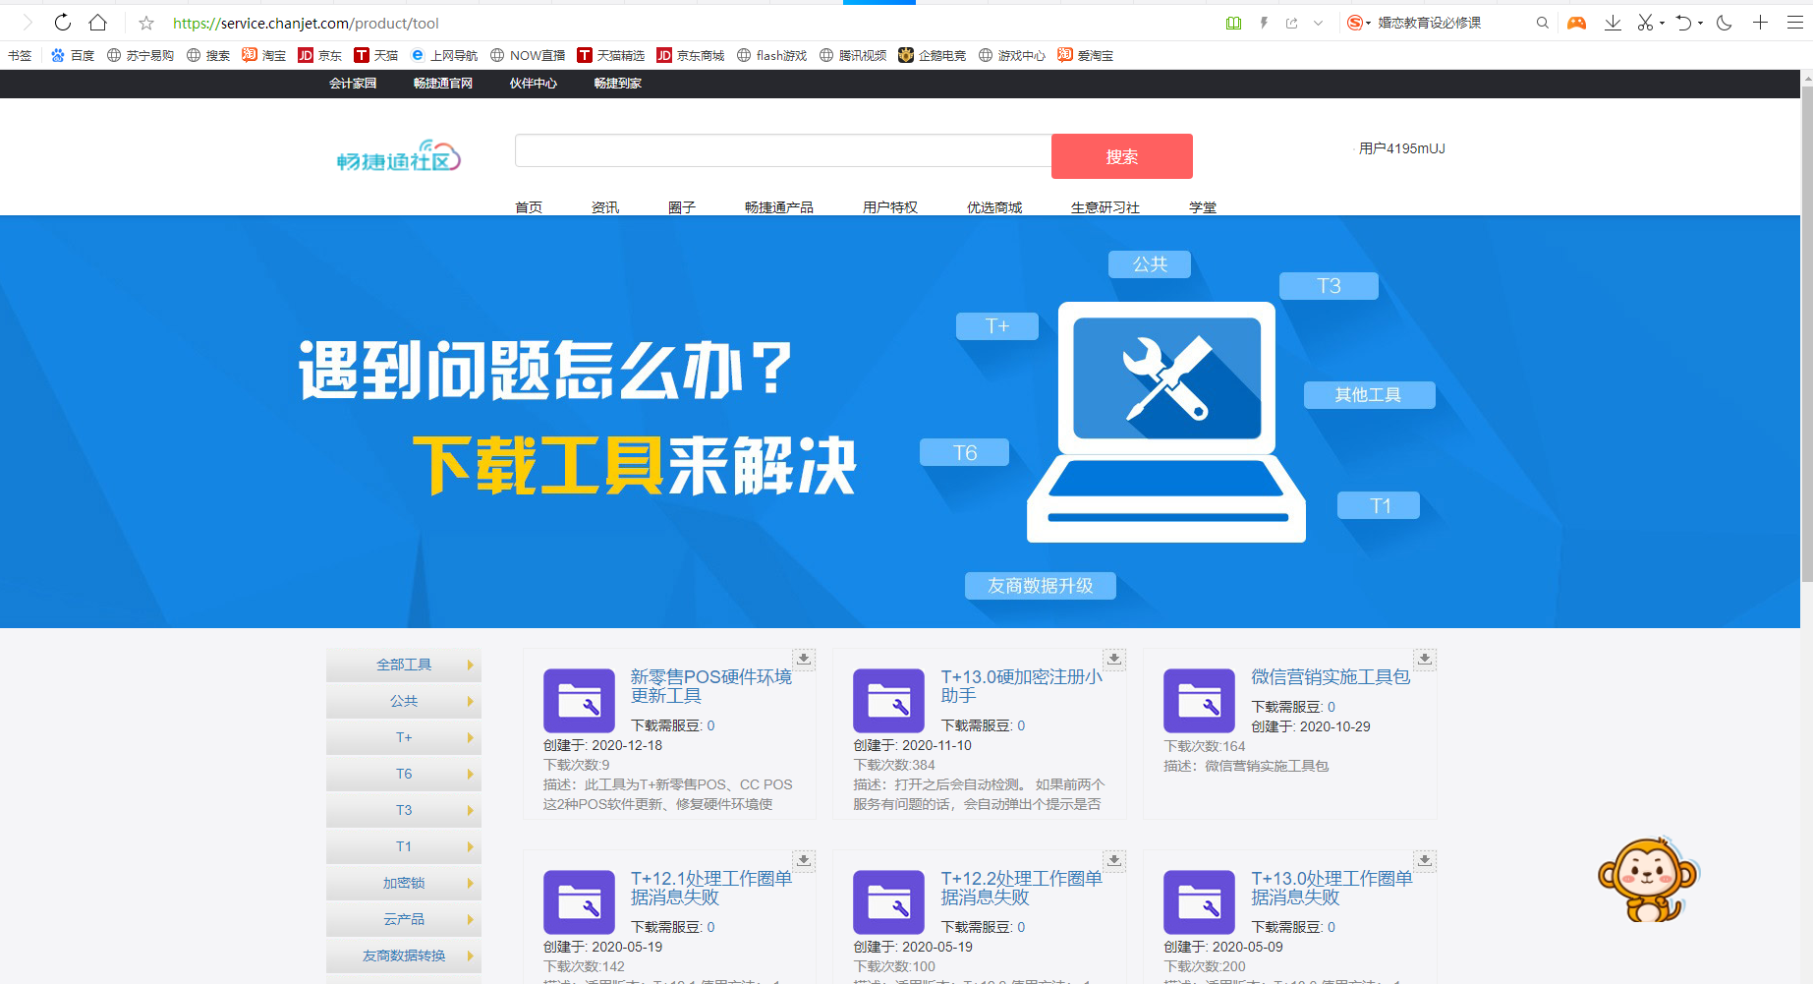
Task: Open the 腾讯视频 bookmark
Action: point(853,55)
